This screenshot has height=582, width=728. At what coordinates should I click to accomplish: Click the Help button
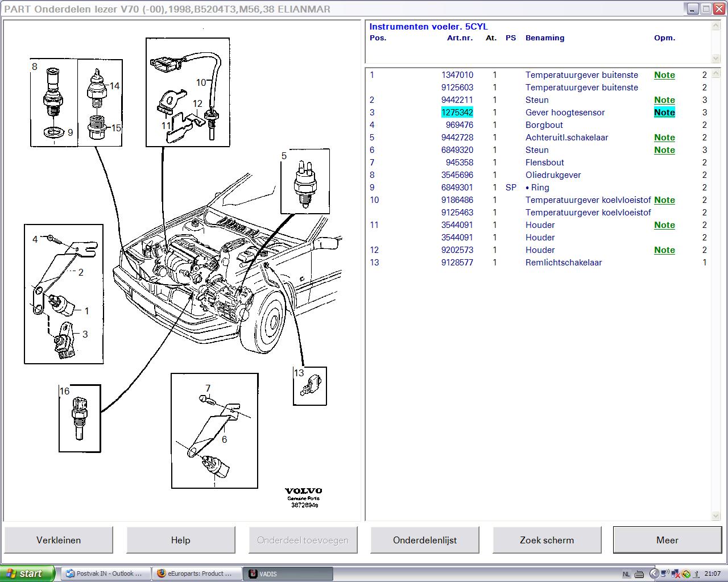point(180,540)
